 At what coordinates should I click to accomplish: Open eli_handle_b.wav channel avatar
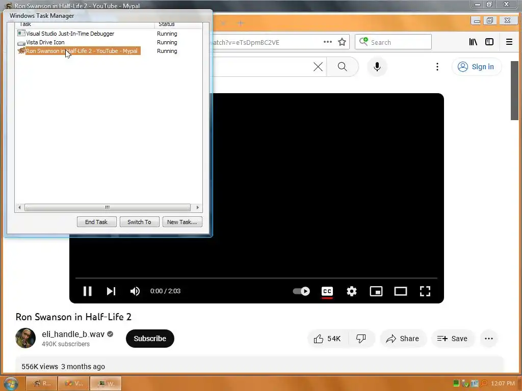coord(25,338)
